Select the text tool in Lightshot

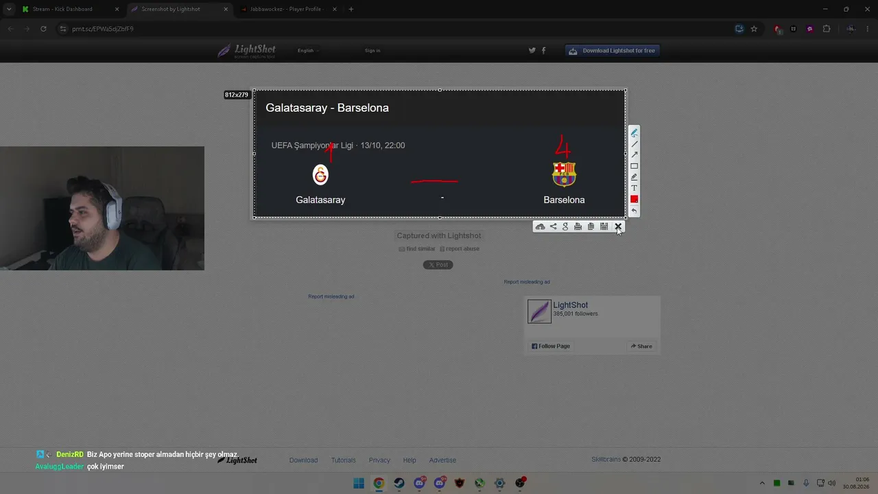[x=634, y=188]
